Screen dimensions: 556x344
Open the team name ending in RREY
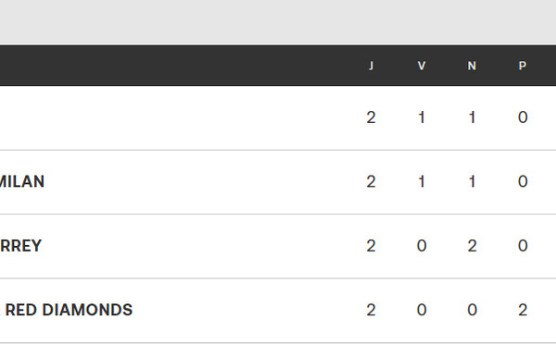21,246
